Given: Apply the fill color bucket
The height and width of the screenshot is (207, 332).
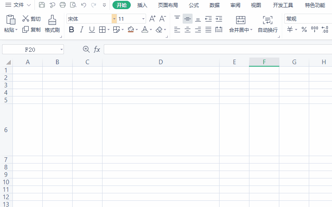Looking at the screenshot, I should click(x=131, y=29).
